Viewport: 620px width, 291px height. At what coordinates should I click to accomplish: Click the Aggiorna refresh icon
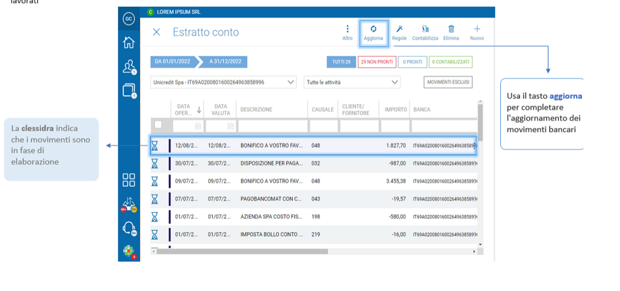pyautogui.click(x=373, y=29)
